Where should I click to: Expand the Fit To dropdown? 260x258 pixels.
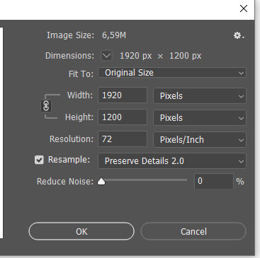[x=172, y=73]
